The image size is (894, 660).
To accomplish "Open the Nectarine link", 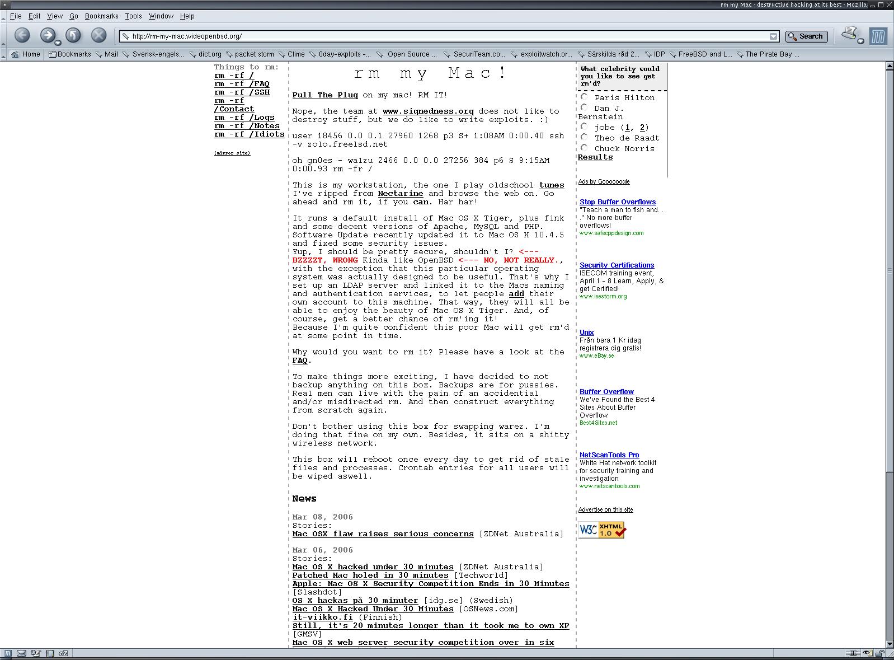I will tap(401, 194).
